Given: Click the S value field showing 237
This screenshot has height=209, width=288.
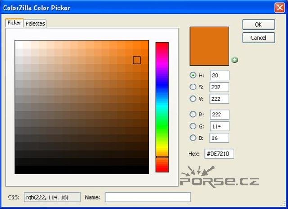Looking at the screenshot, I should (219, 87).
